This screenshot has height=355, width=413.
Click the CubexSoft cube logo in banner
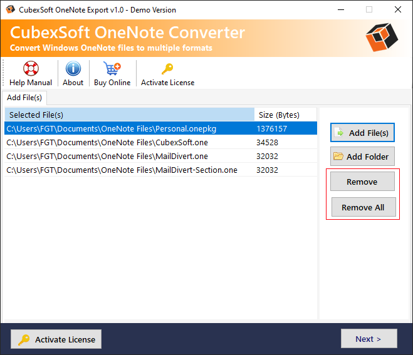[x=382, y=37]
